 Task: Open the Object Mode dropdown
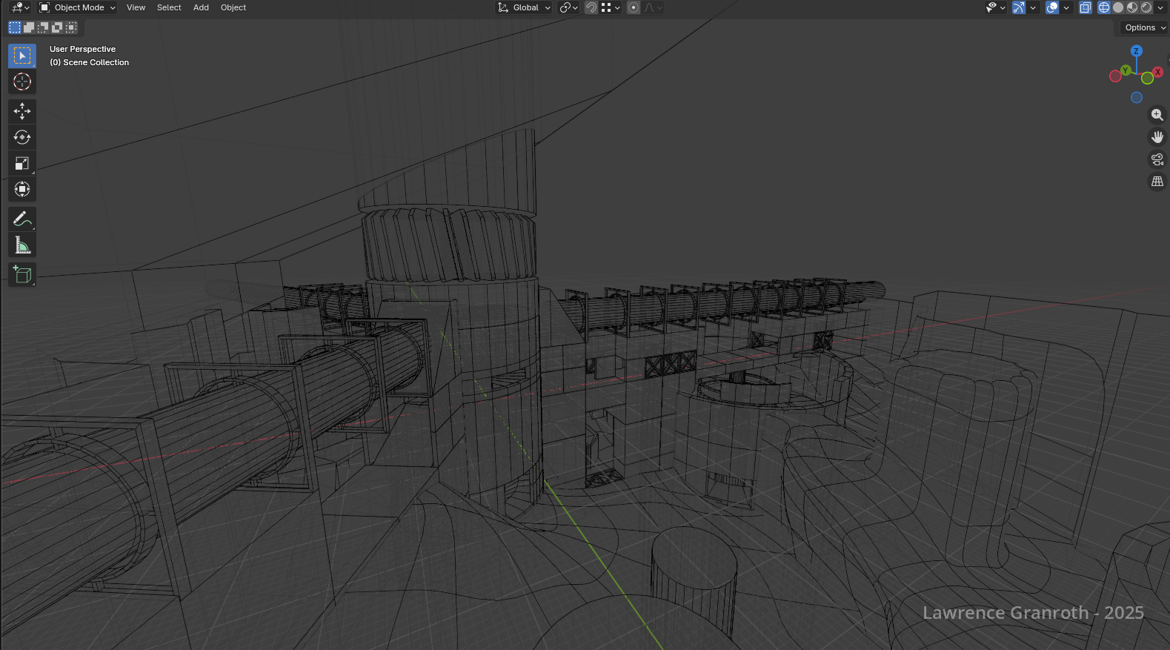click(78, 7)
